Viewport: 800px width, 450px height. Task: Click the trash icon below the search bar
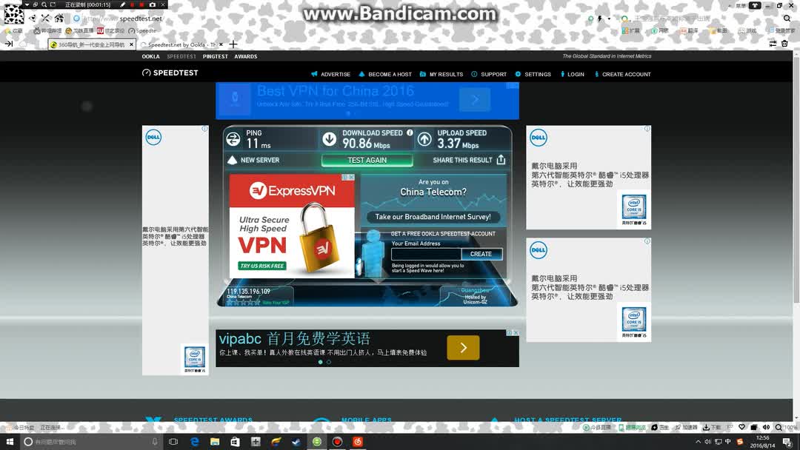click(784, 44)
